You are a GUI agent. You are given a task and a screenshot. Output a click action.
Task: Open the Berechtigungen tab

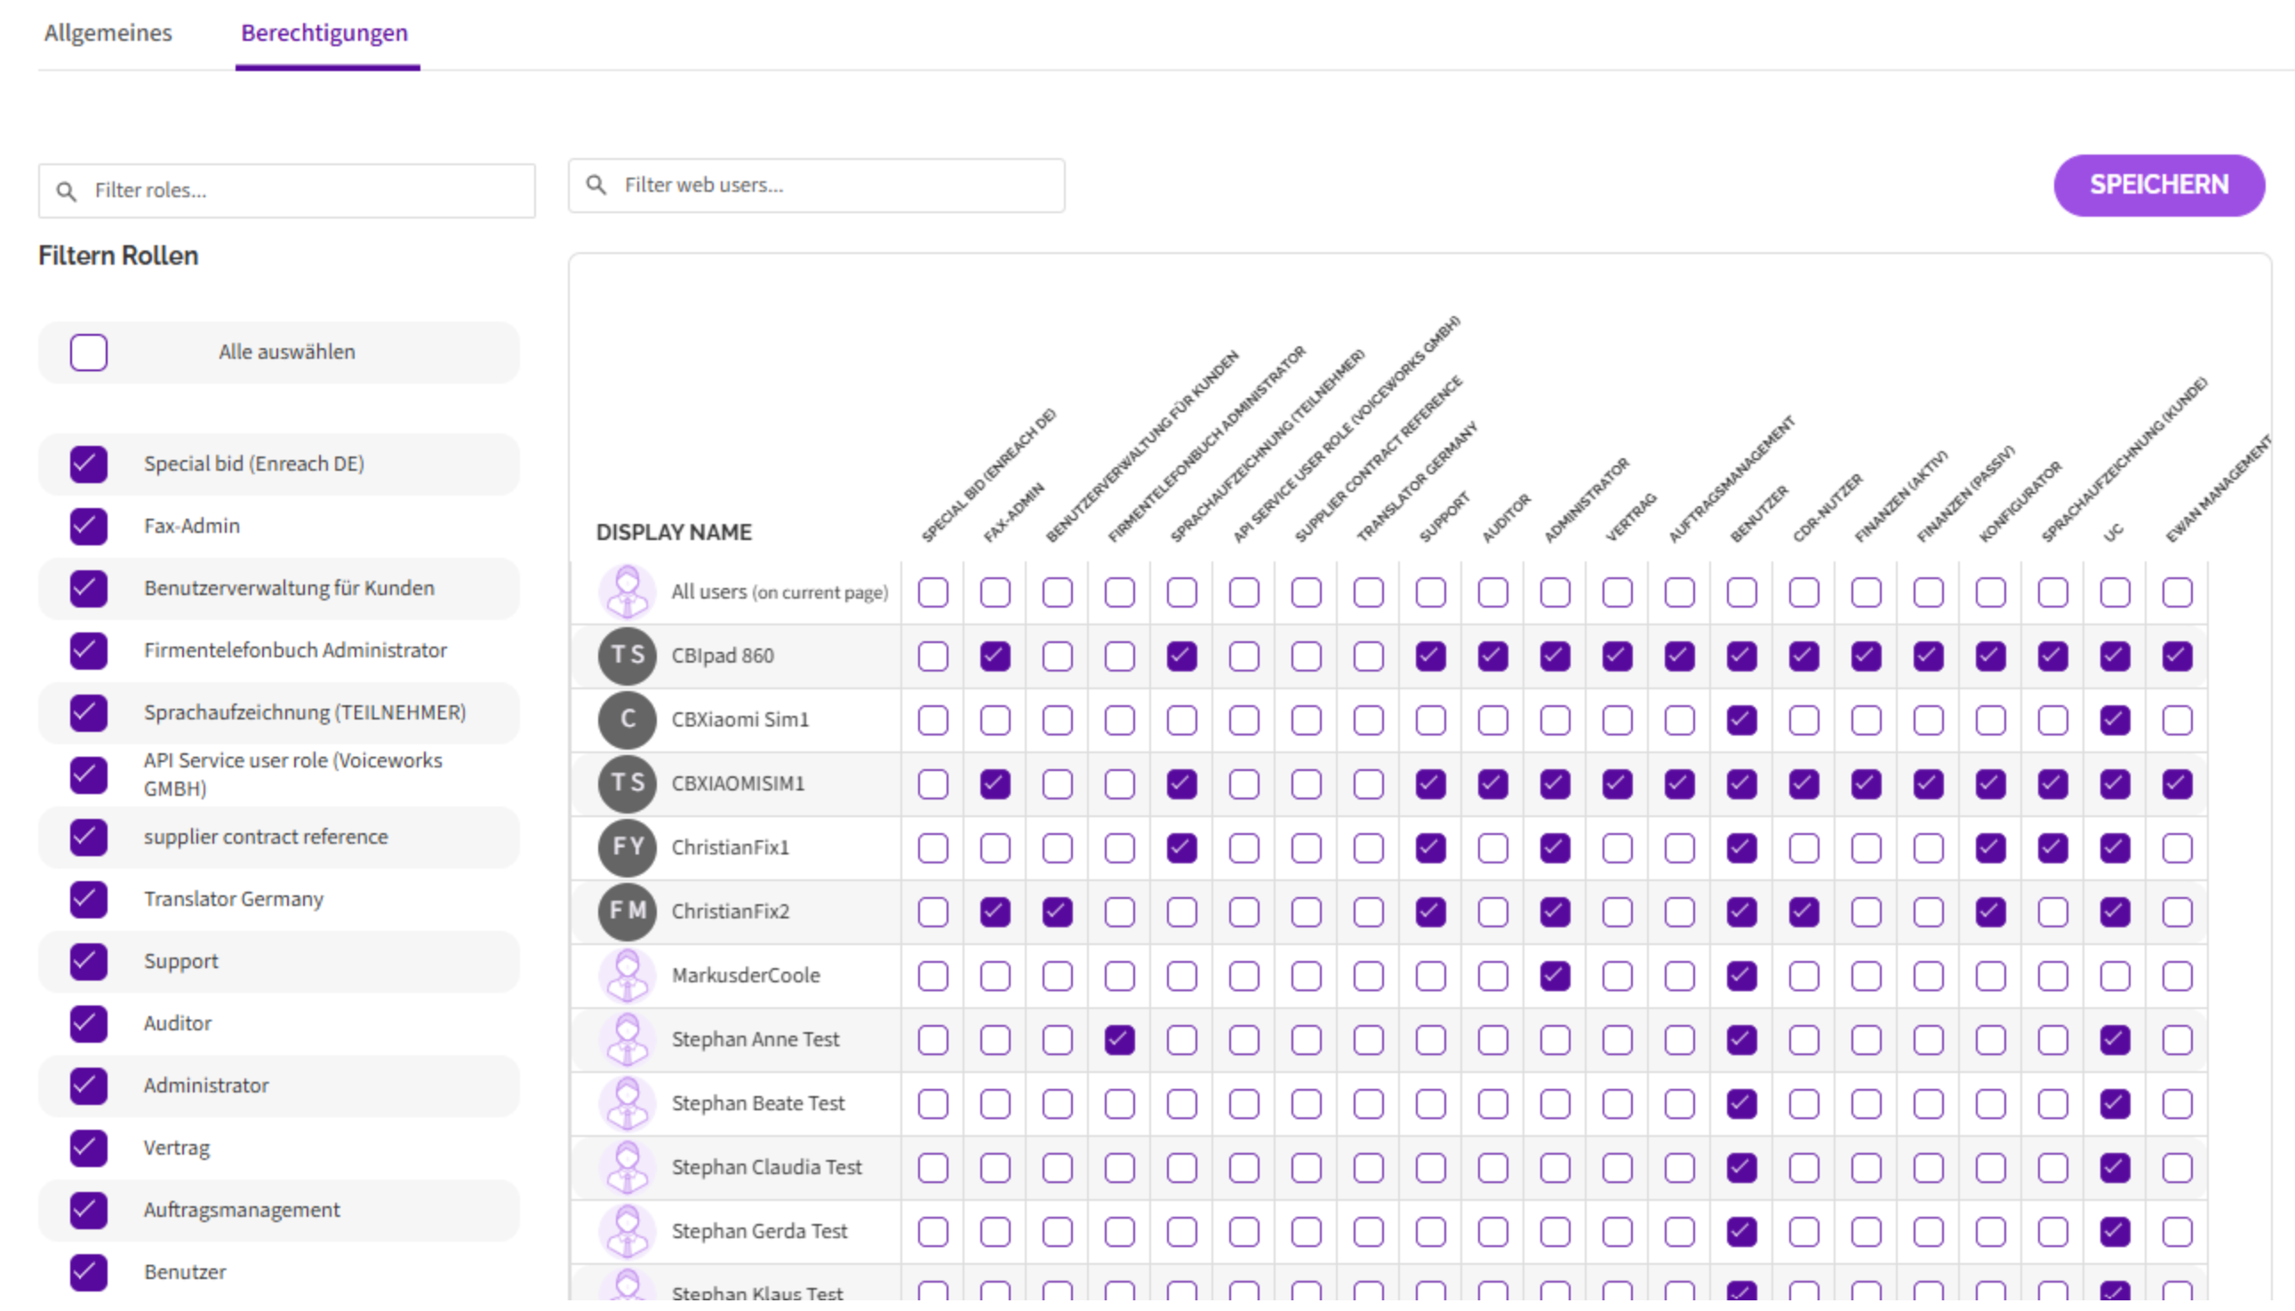(324, 34)
